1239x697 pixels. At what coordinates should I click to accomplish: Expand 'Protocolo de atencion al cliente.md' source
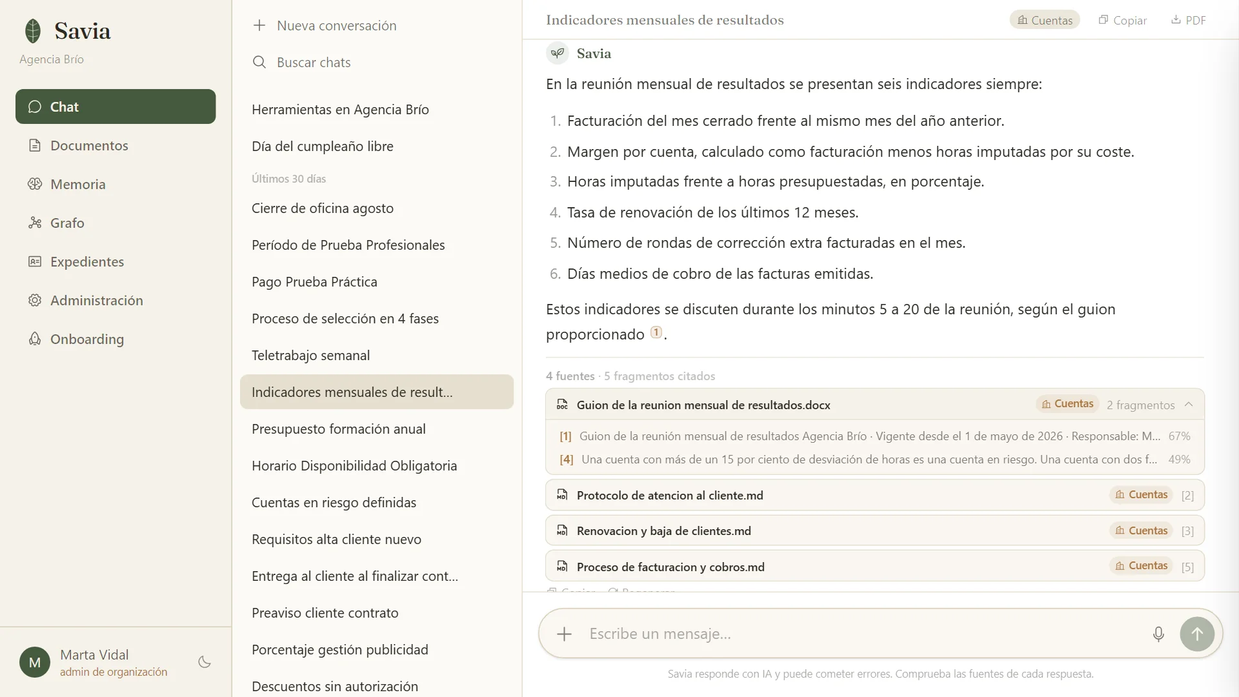875,495
